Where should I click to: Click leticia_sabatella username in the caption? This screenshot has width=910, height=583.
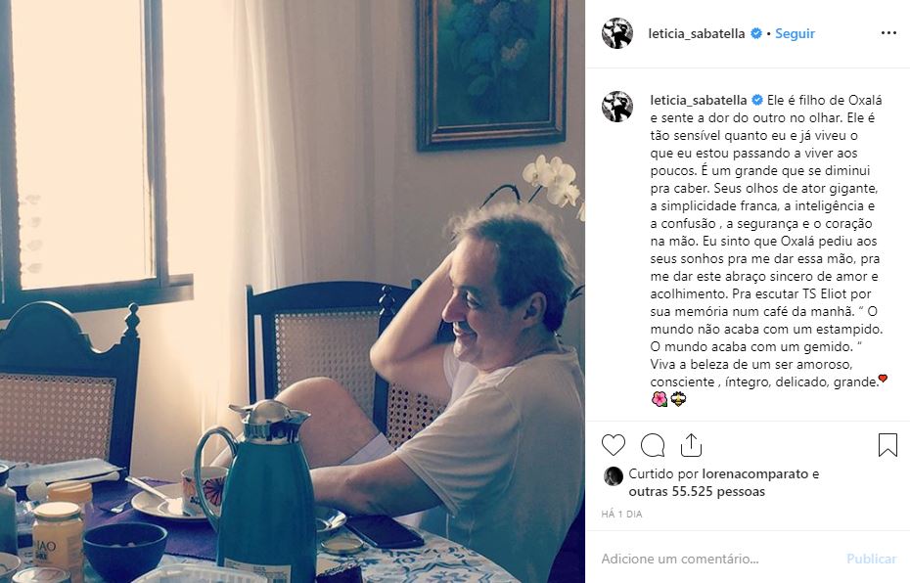tap(699, 100)
